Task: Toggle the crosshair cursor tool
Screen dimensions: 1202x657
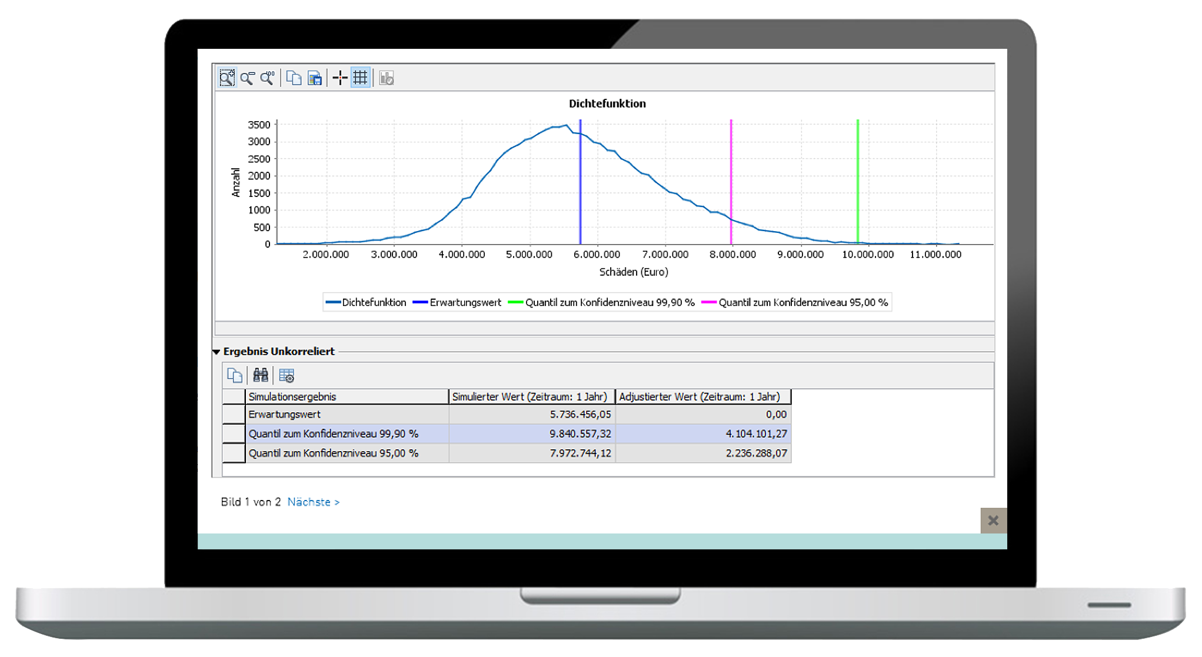Action: (x=340, y=78)
